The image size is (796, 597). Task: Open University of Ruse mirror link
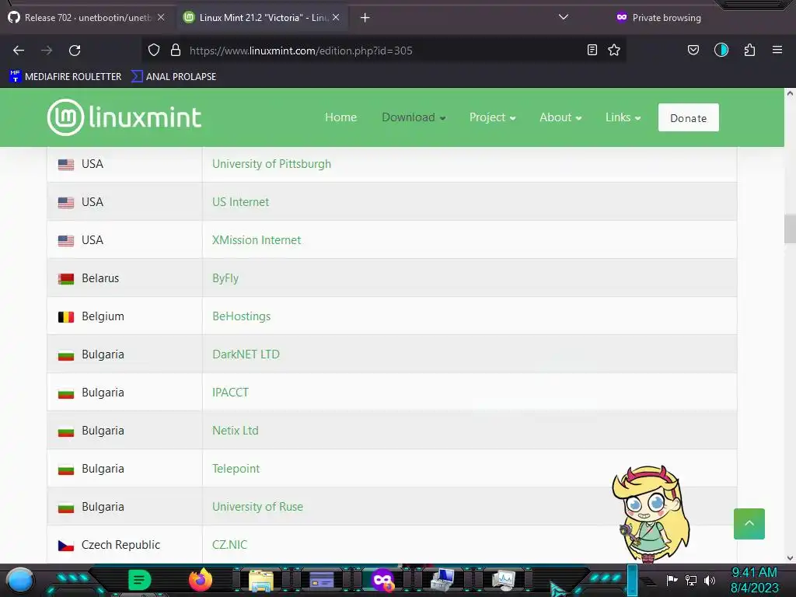[x=257, y=507]
